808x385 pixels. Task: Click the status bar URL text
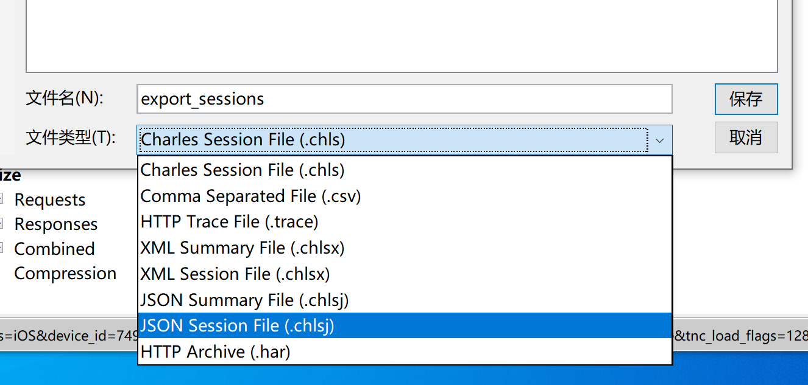click(67, 336)
